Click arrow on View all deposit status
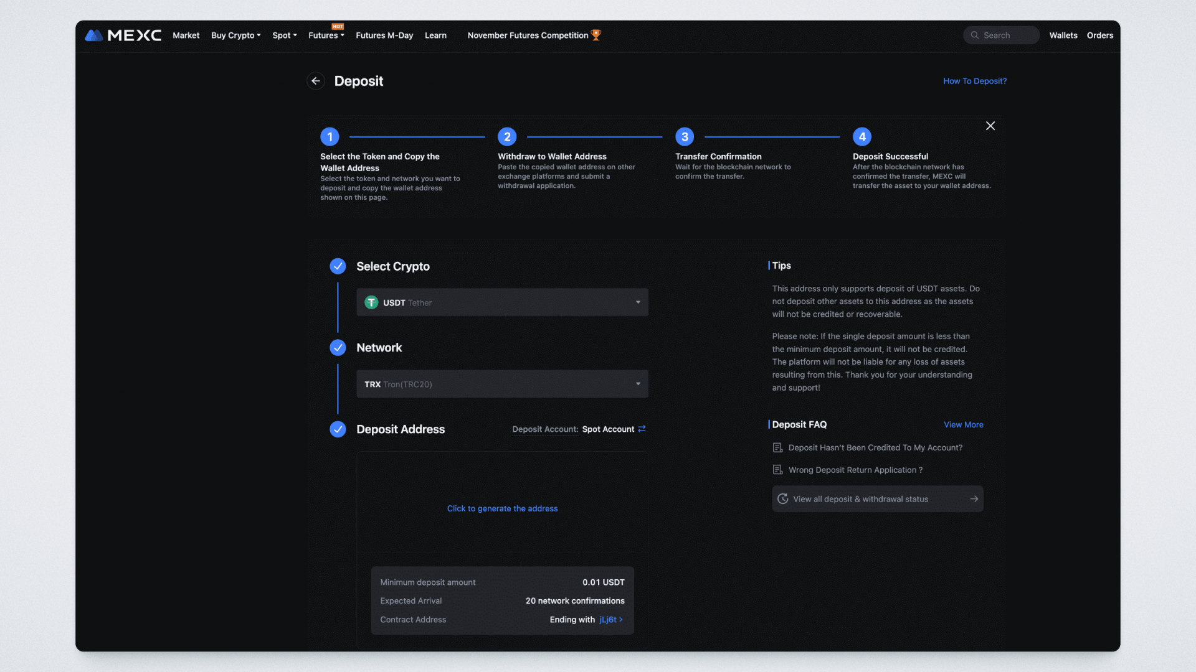1196x672 pixels. click(974, 499)
